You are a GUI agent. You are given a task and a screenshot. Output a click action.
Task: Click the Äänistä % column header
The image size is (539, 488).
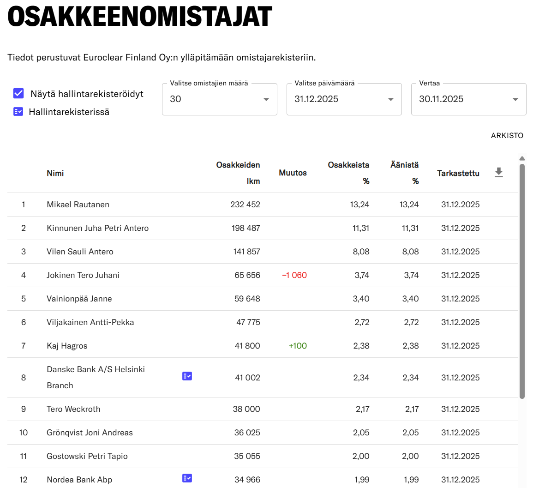[405, 173]
